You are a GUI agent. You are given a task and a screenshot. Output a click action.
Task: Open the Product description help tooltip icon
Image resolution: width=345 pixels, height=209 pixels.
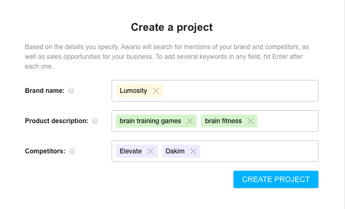(95, 121)
